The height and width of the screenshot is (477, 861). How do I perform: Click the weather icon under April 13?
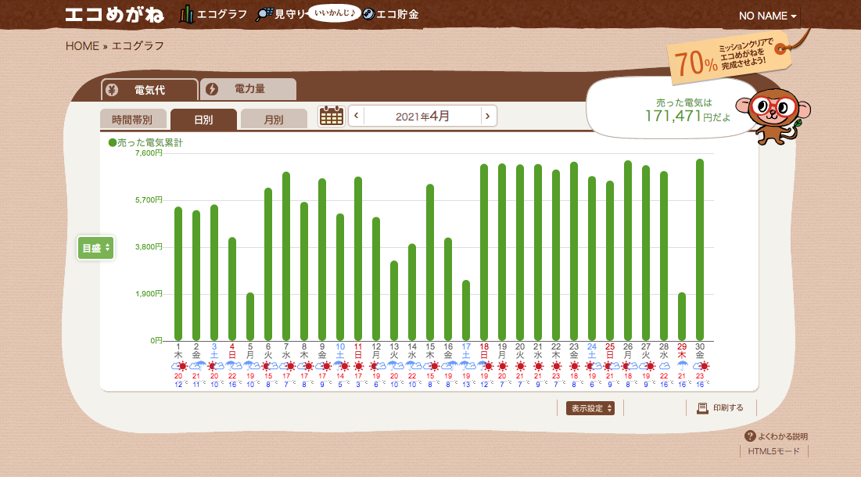(396, 366)
